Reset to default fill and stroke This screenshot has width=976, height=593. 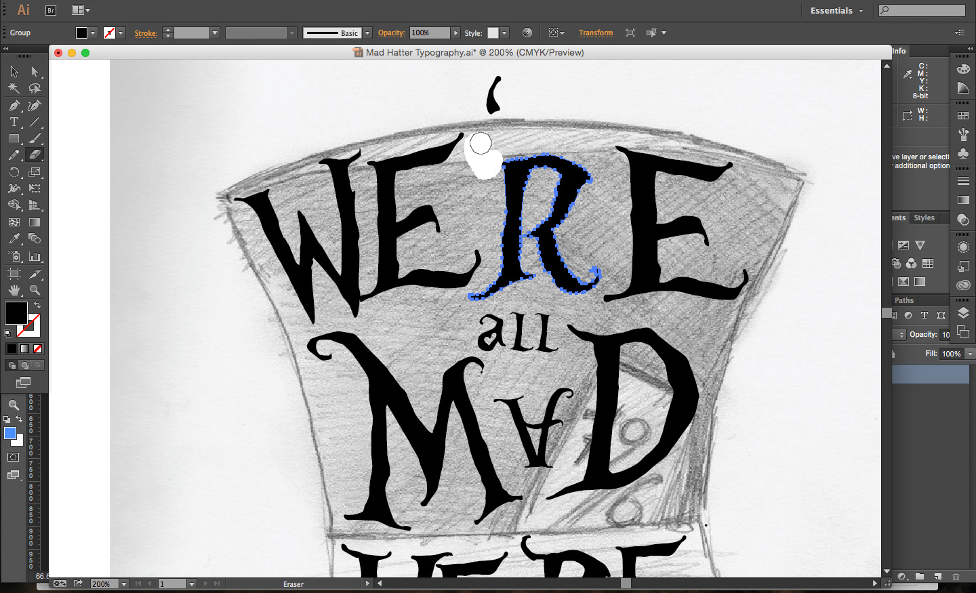8,333
